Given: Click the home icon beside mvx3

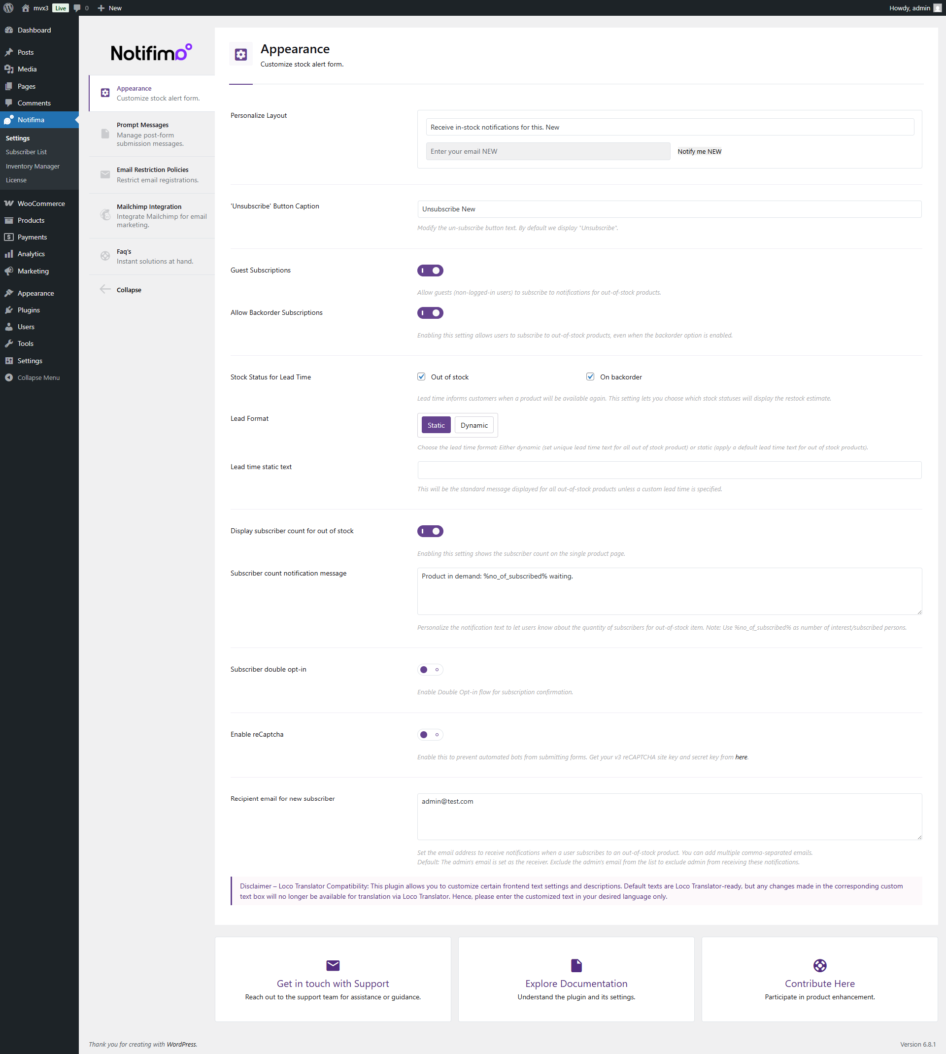Looking at the screenshot, I should (x=26, y=8).
